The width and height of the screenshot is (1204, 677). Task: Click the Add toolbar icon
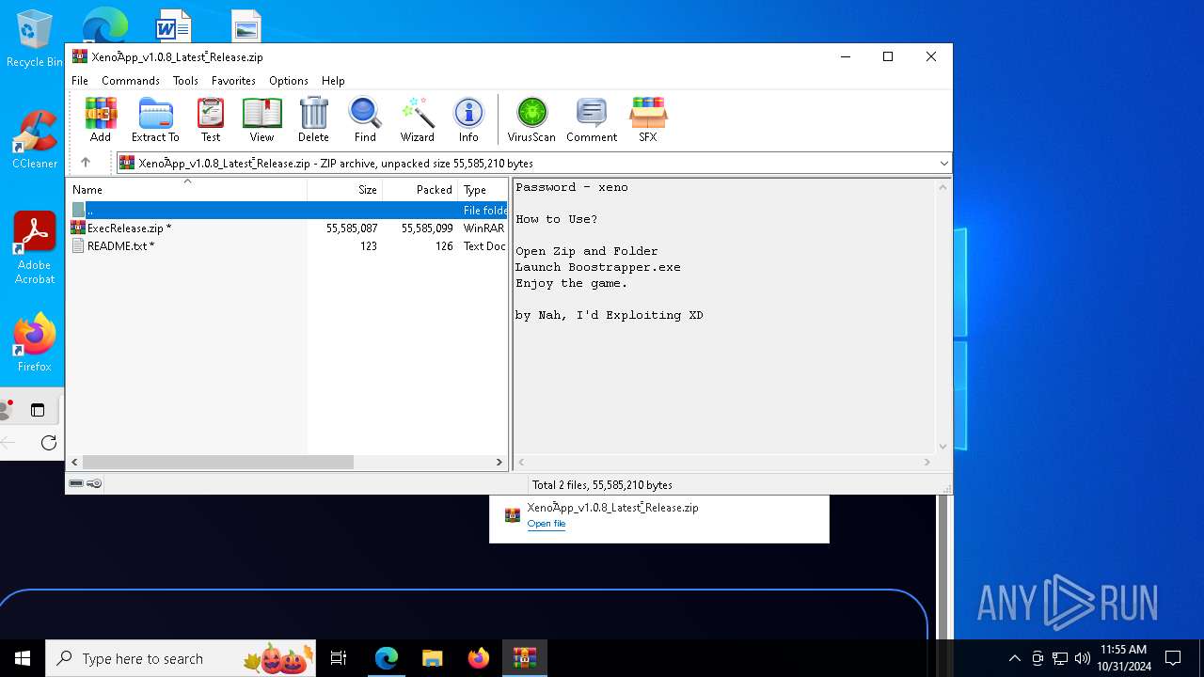pos(101,119)
